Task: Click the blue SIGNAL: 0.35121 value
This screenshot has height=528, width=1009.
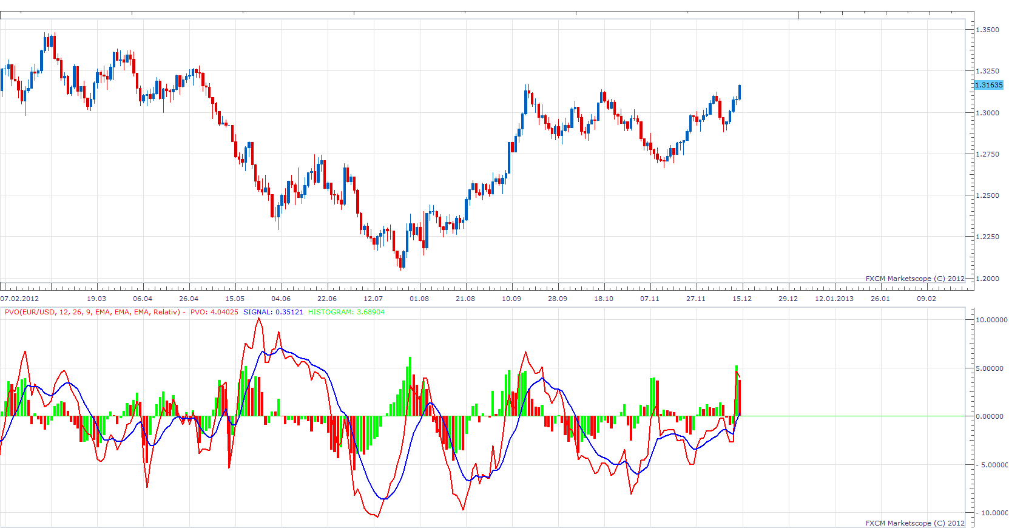Action: pyautogui.click(x=273, y=312)
